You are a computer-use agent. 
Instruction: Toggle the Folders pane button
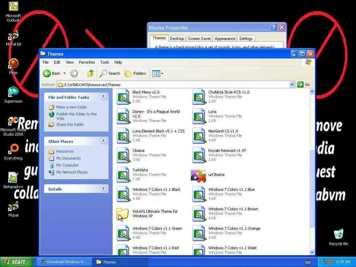pos(135,73)
